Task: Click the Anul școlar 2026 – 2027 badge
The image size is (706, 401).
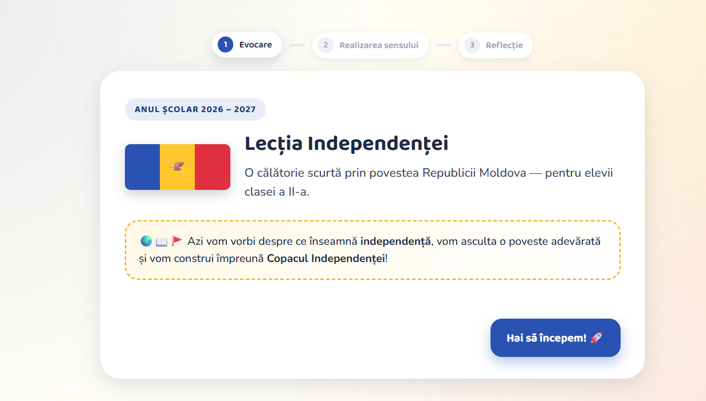Action: [x=195, y=109]
